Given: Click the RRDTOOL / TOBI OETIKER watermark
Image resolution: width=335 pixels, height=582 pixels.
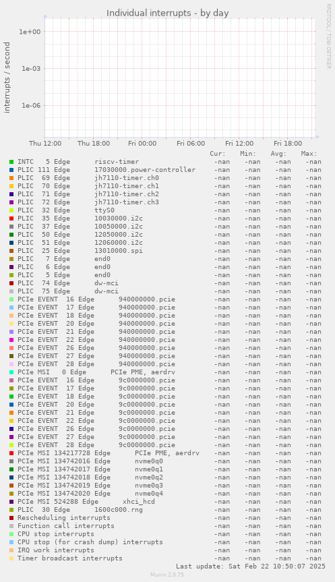Looking at the screenshot, I should coord(329,36).
